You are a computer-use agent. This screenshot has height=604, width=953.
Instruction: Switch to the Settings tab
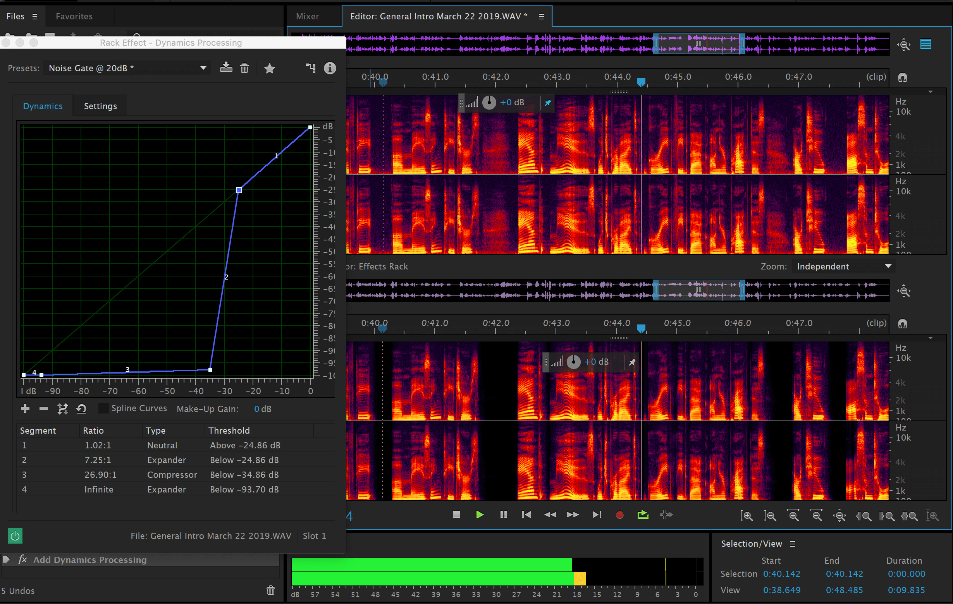100,106
